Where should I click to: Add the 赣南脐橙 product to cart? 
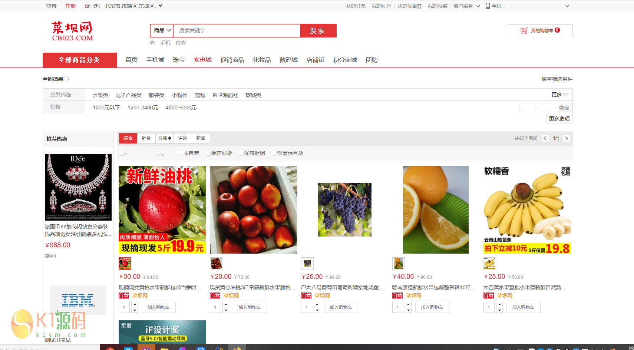point(432,307)
